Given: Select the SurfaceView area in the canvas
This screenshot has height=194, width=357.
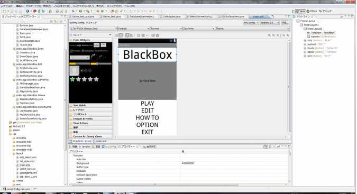Looking at the screenshot, I should click(x=148, y=81).
